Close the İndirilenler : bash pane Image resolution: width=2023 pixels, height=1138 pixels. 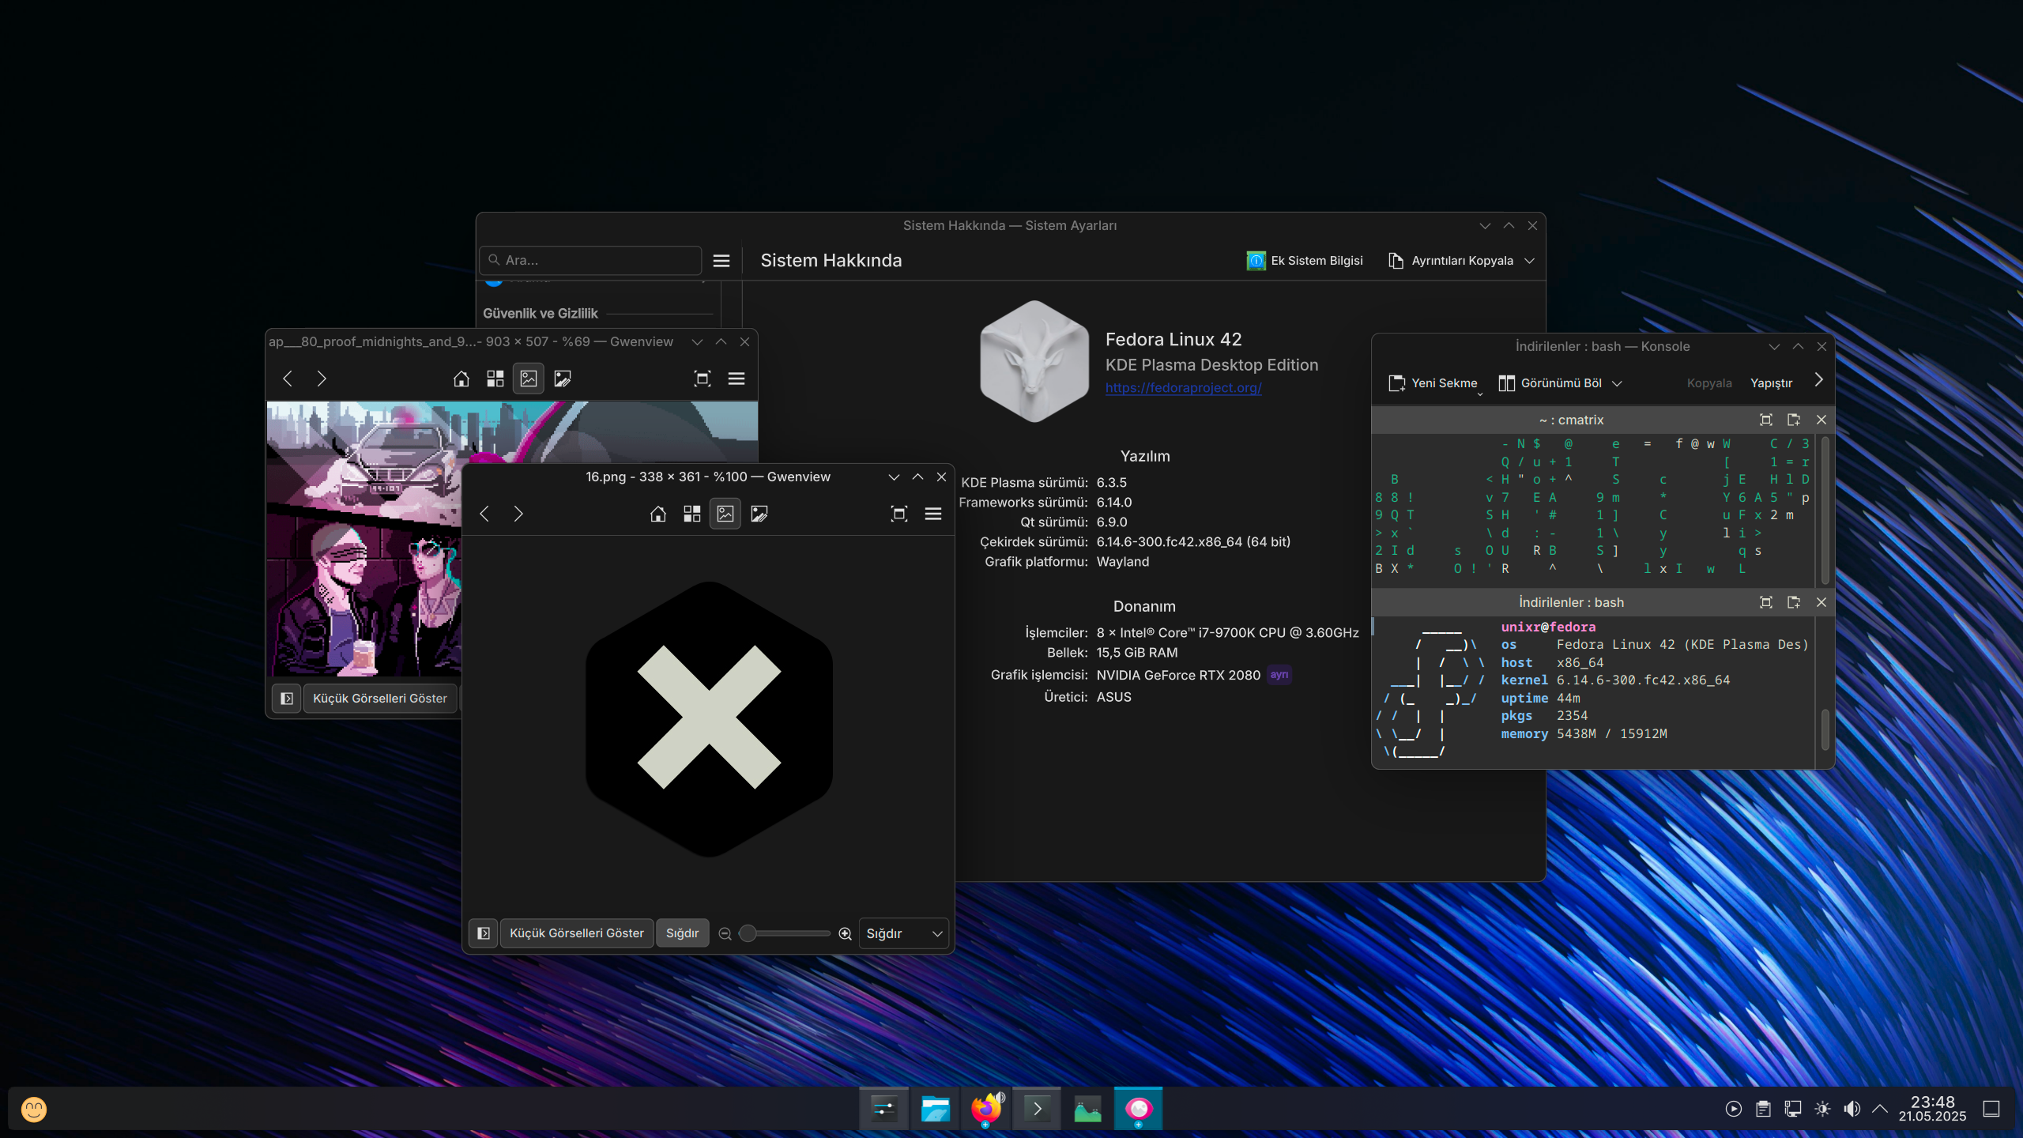(x=1821, y=602)
